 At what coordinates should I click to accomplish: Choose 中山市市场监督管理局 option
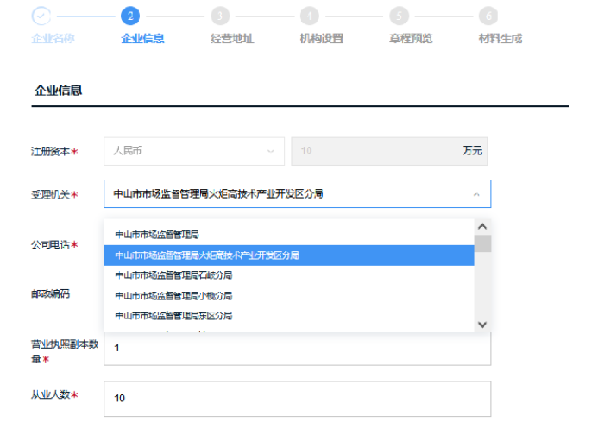[288, 235]
